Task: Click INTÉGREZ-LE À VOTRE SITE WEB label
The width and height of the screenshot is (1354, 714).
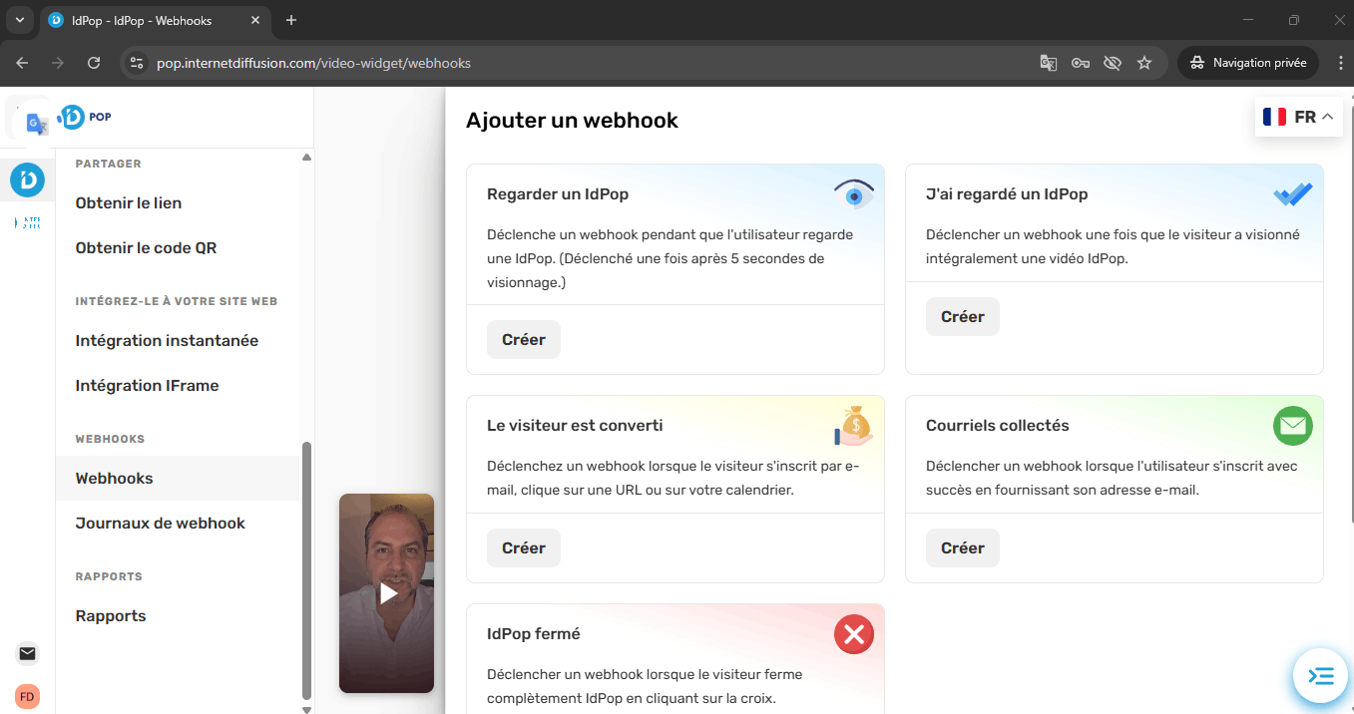Action: [x=177, y=301]
